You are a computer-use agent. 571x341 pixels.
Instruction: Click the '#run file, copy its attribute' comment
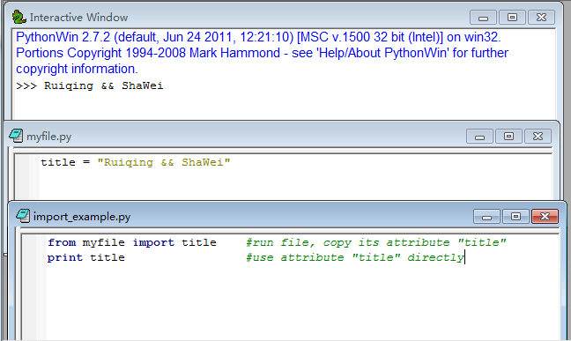[x=375, y=242]
